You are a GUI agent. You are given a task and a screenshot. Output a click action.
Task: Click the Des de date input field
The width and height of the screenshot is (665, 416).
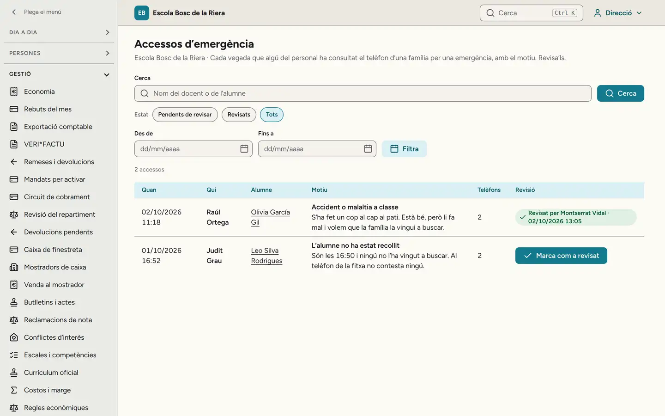[x=193, y=149]
